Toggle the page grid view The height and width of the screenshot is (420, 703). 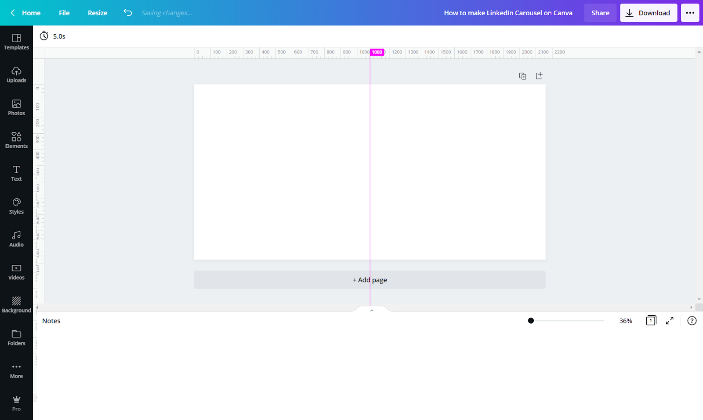651,321
